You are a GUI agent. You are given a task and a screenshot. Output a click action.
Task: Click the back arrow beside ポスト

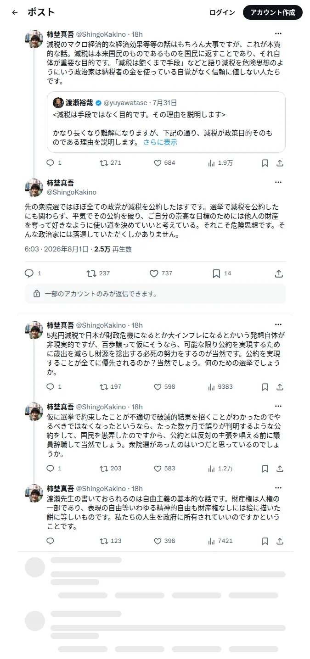(15, 12)
